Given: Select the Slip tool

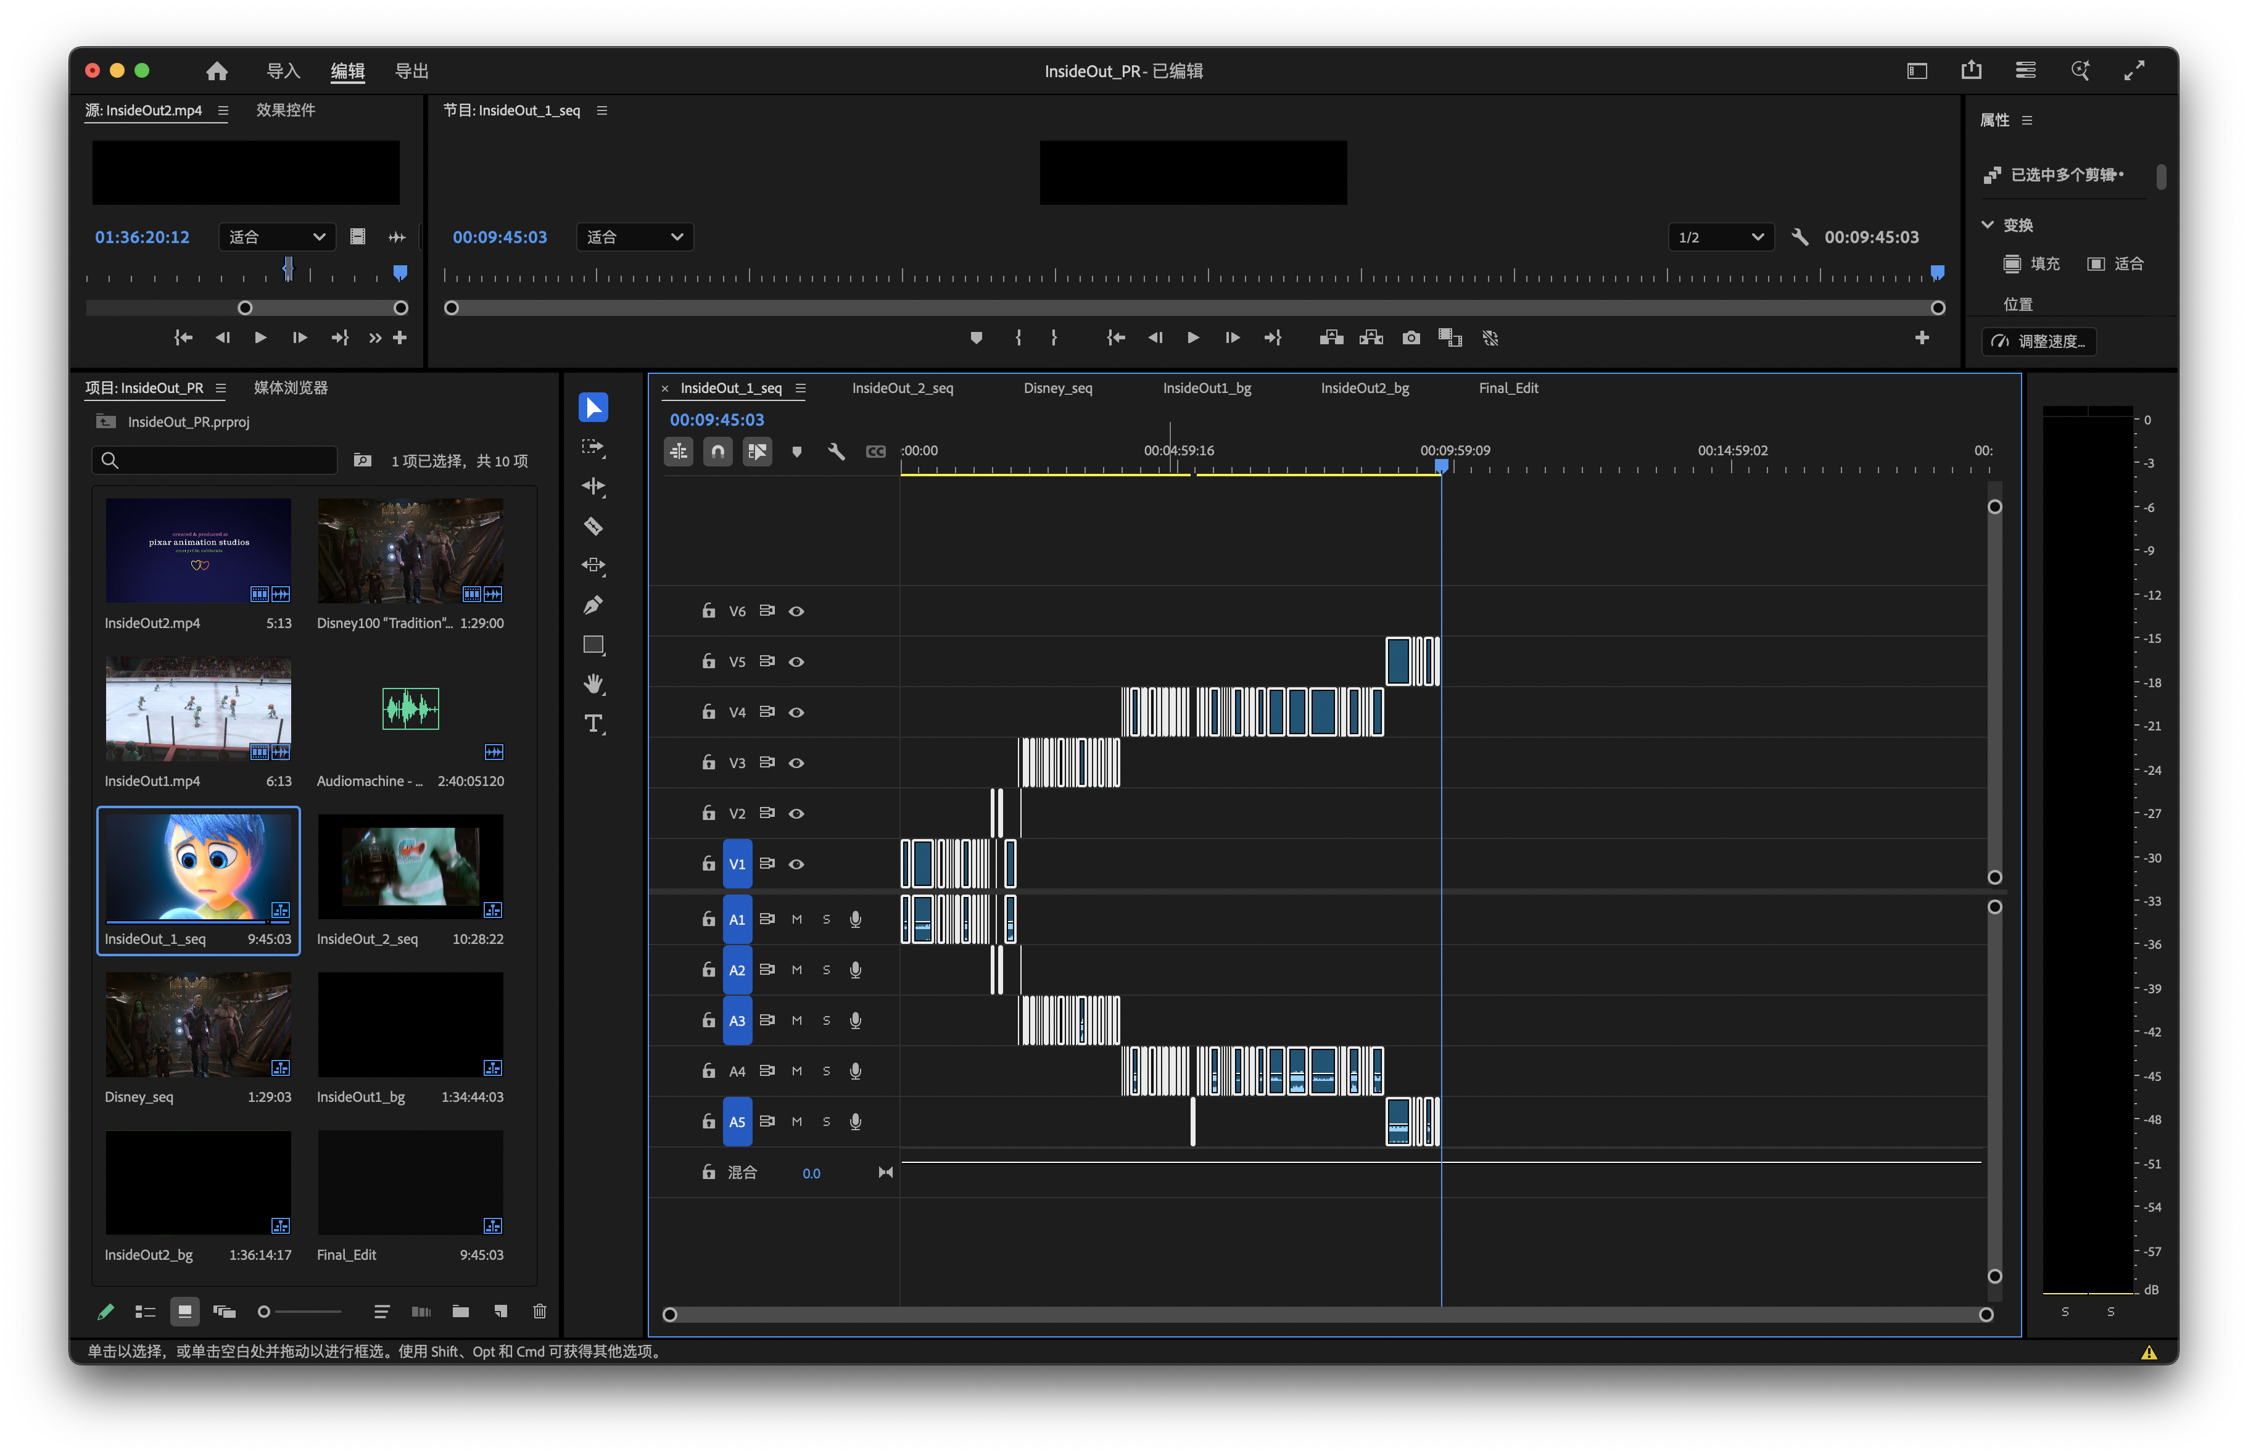Looking at the screenshot, I should pos(593,566).
